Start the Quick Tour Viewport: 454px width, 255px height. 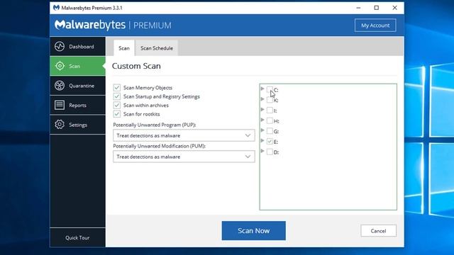click(77, 237)
